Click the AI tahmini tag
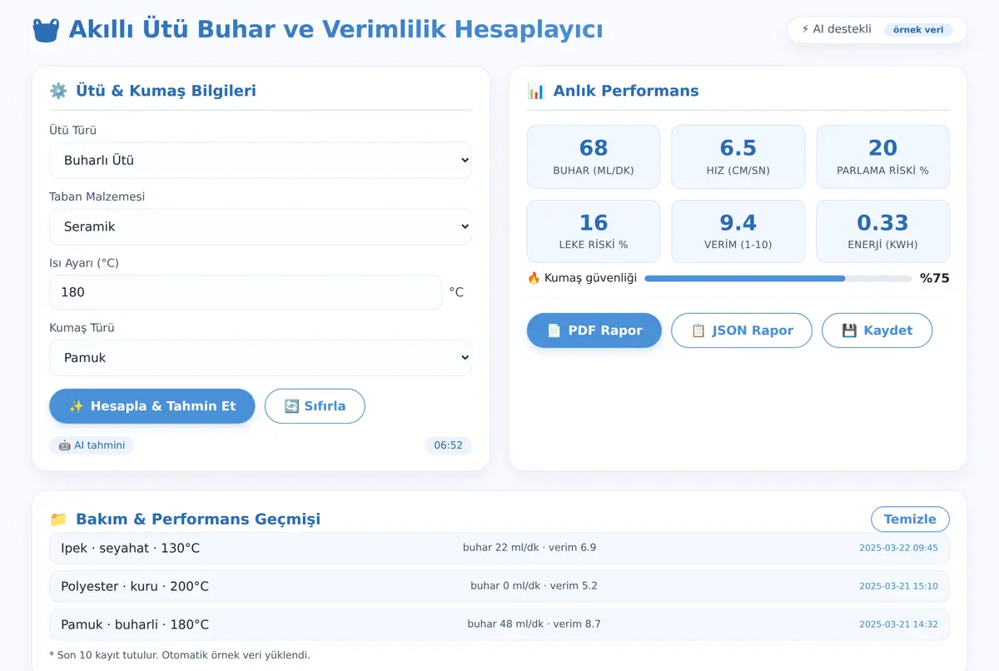The image size is (999, 671). (x=92, y=445)
